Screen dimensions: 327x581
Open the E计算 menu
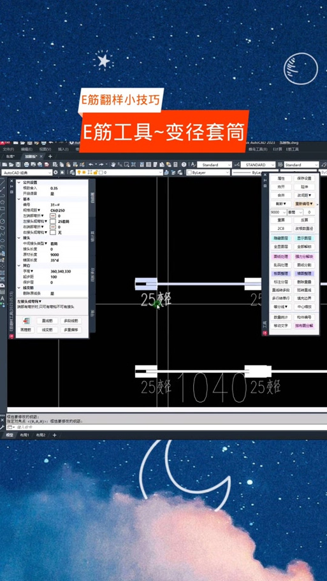click(277, 149)
